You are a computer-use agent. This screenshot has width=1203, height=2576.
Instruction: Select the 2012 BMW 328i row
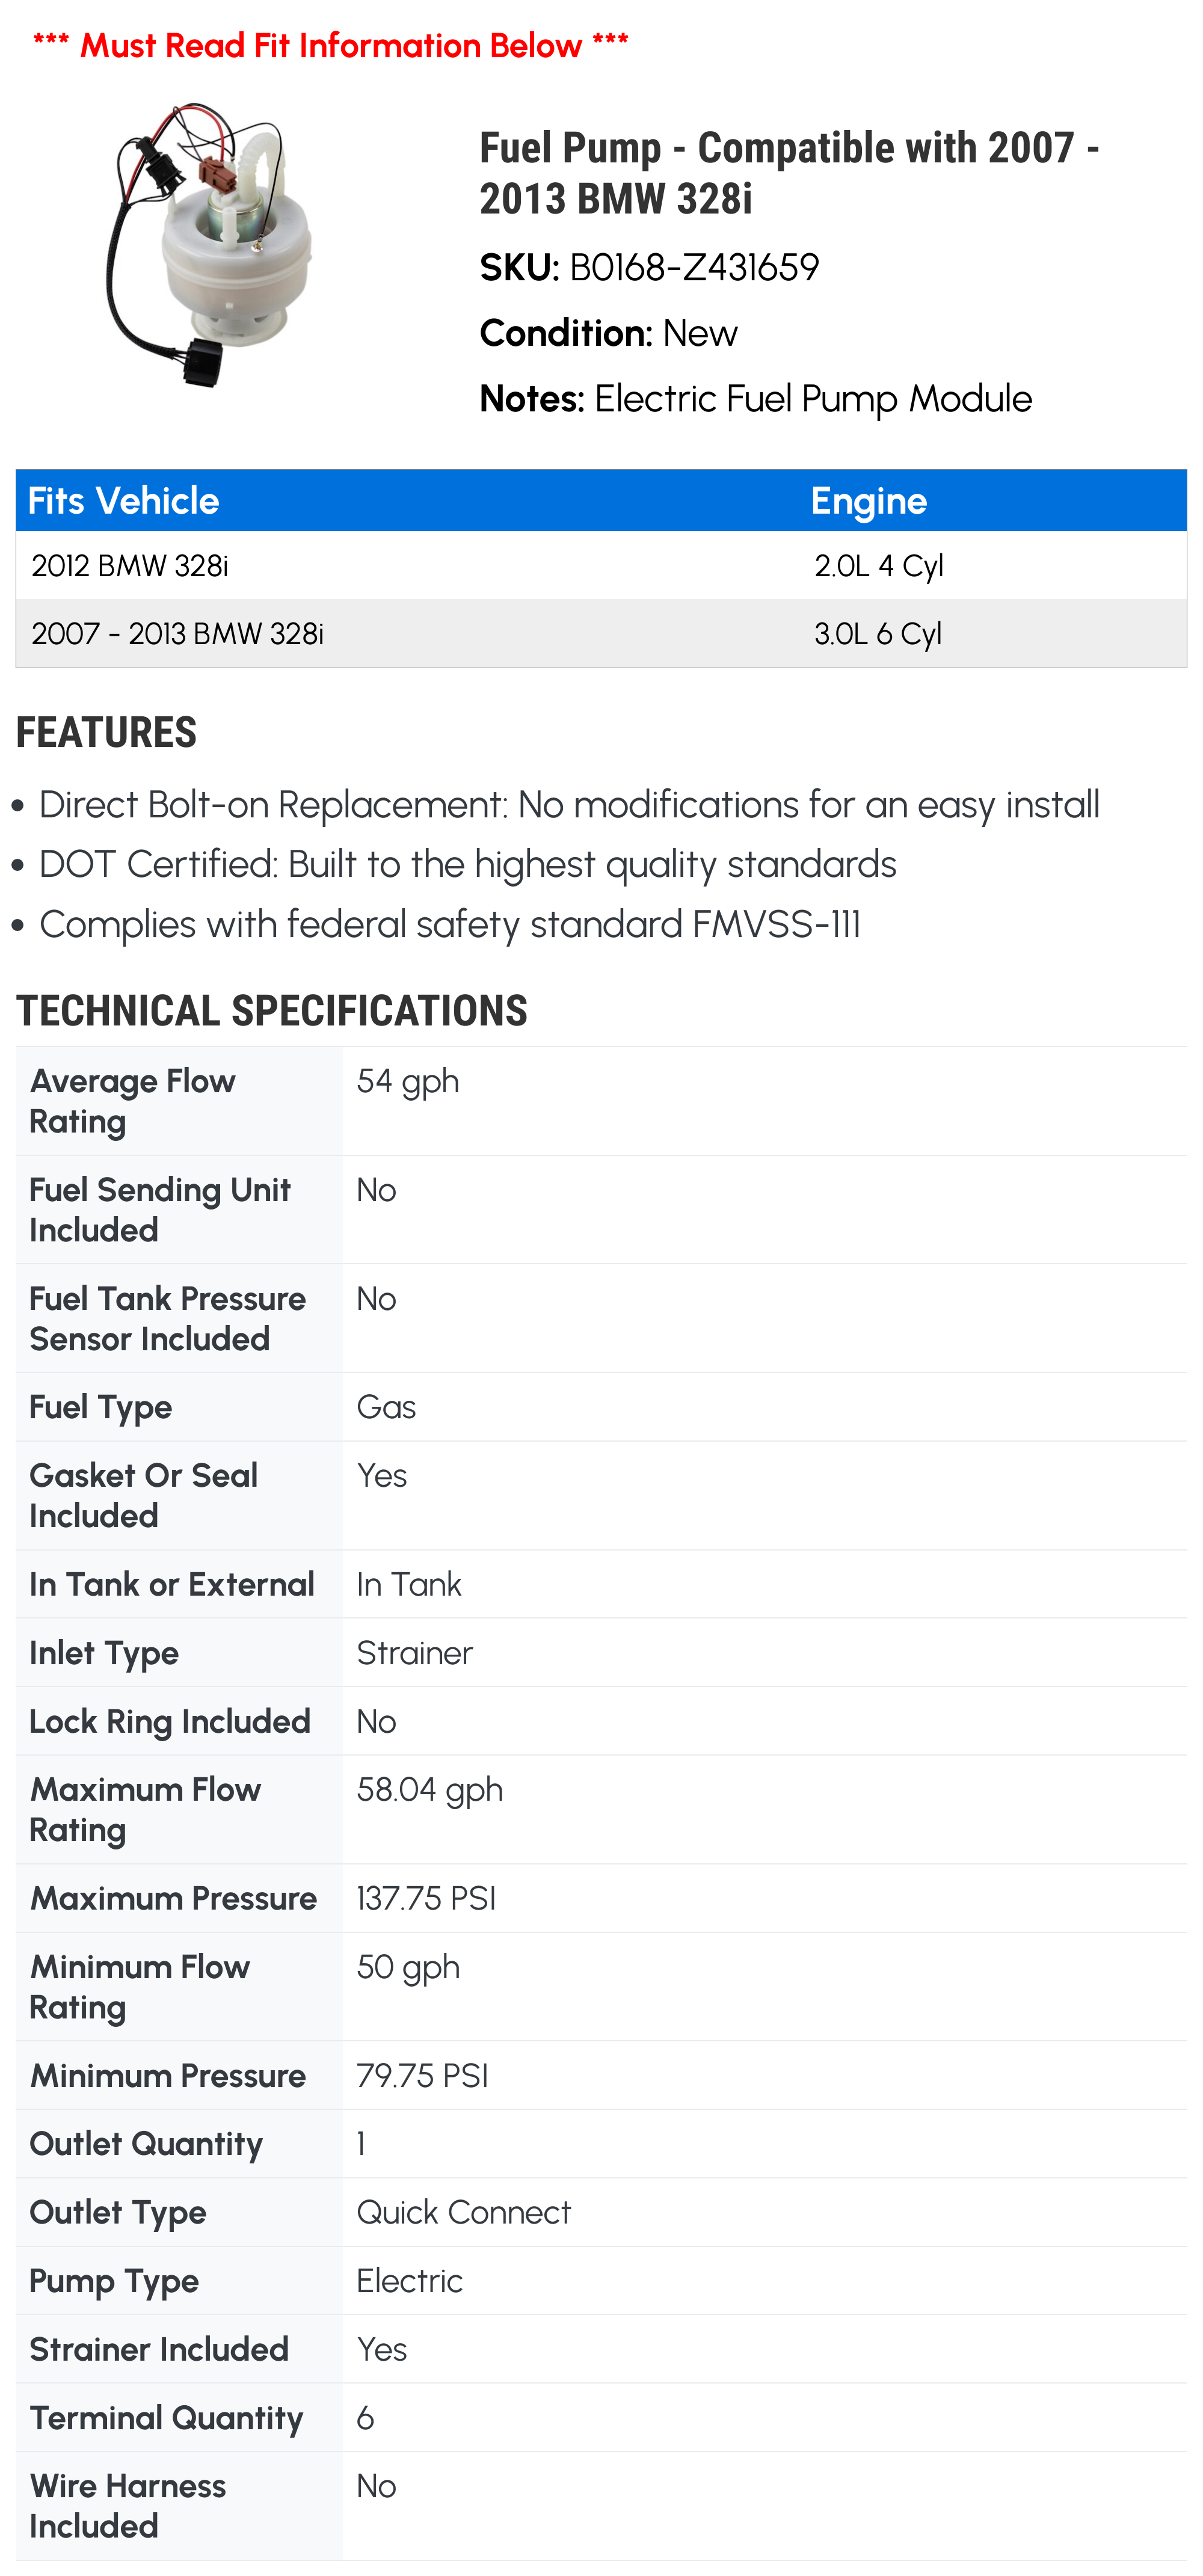(130, 566)
